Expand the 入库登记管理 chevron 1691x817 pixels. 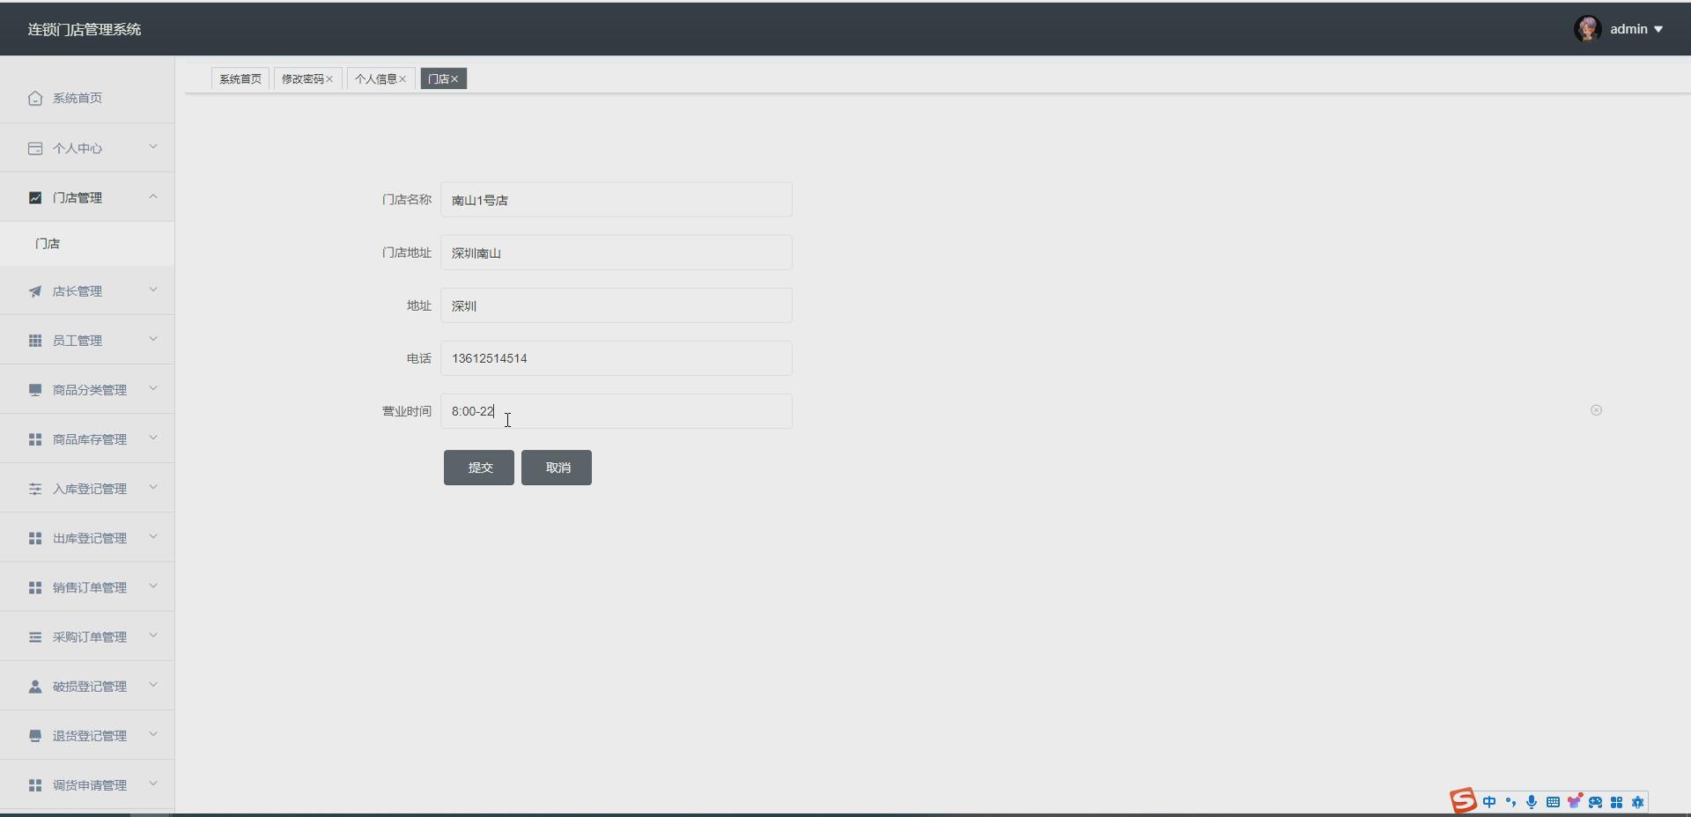tap(153, 487)
